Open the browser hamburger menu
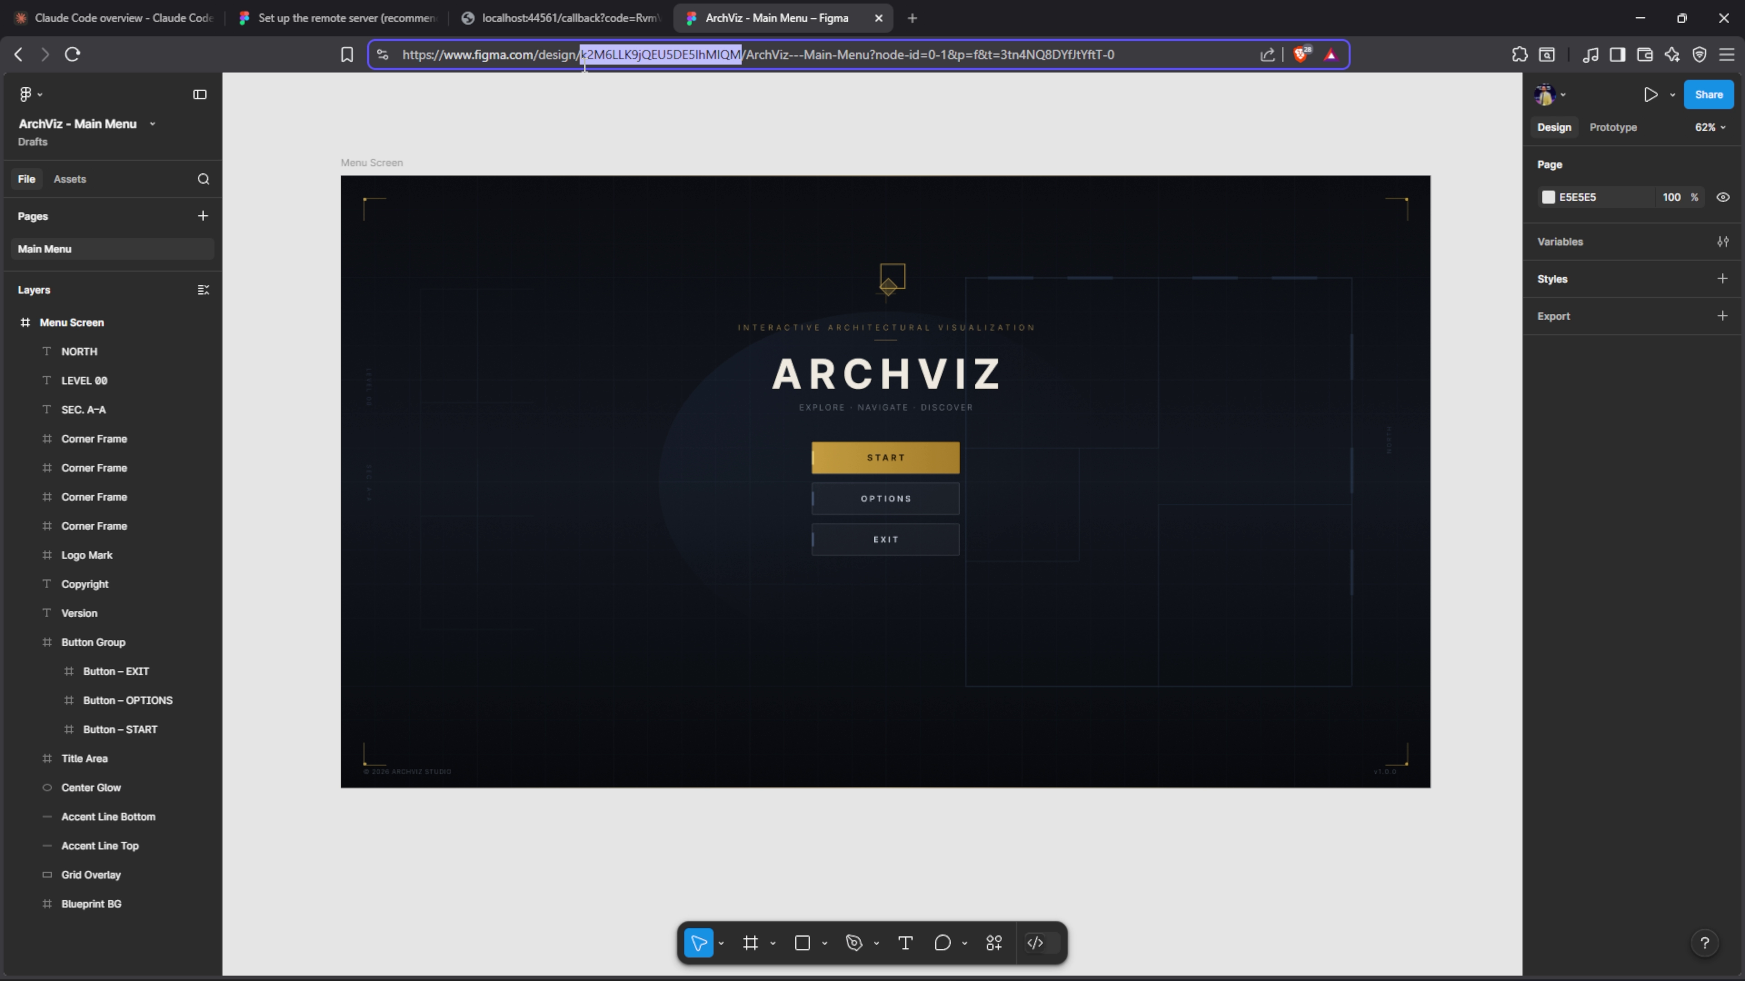 (1727, 54)
